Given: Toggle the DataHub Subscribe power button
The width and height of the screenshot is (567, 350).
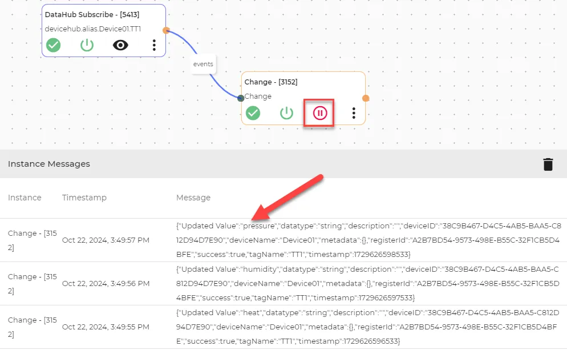Looking at the screenshot, I should [87, 45].
